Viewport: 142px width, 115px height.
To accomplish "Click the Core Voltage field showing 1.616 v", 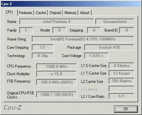I will [96, 56].
